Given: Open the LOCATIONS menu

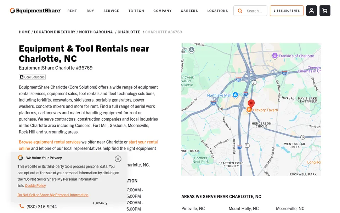Looking at the screenshot, I should coord(217,11).
